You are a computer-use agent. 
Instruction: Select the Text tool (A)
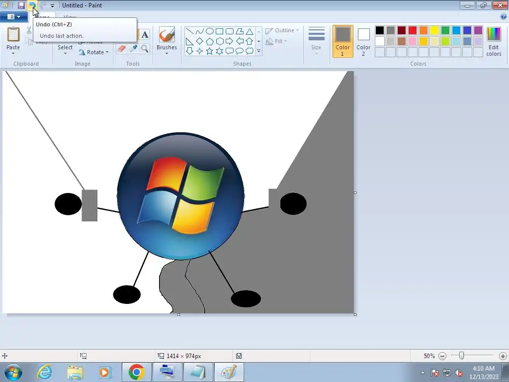point(145,34)
